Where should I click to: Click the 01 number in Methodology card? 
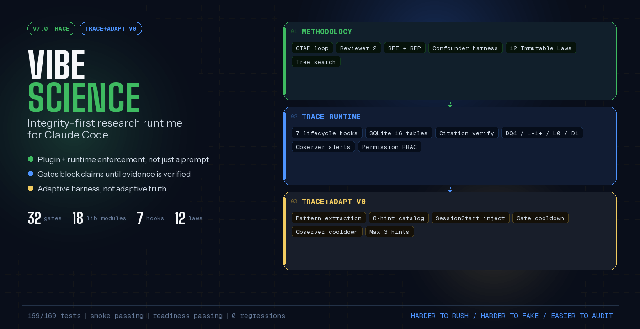point(294,32)
